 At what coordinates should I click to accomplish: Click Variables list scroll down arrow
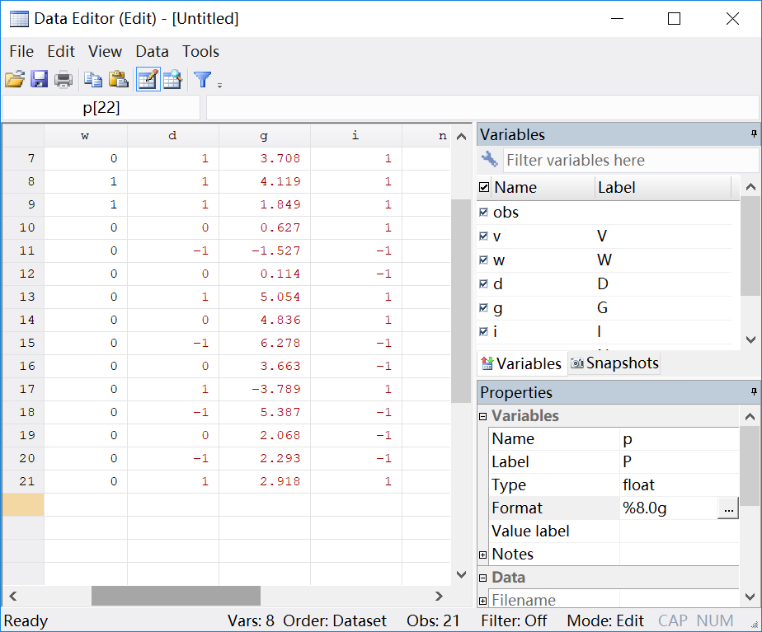pos(750,339)
